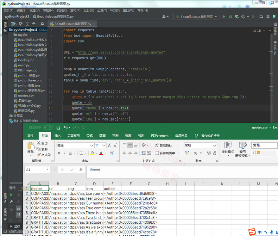Open PyCharm 运行(U) menu

89,10
